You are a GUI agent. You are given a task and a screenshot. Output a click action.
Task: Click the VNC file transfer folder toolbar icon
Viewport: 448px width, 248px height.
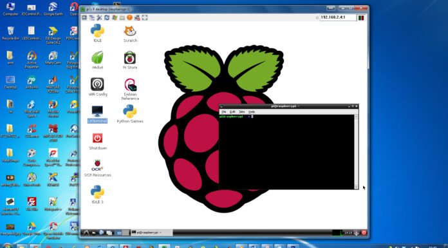[x=122, y=18]
